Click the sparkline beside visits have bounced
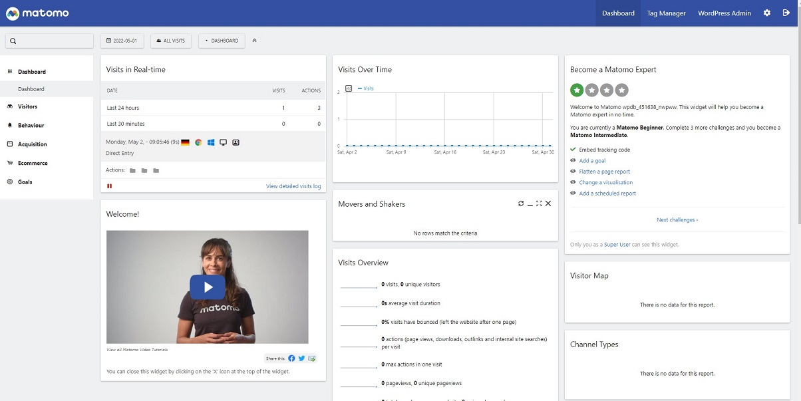The width and height of the screenshot is (801, 401). pos(359,324)
